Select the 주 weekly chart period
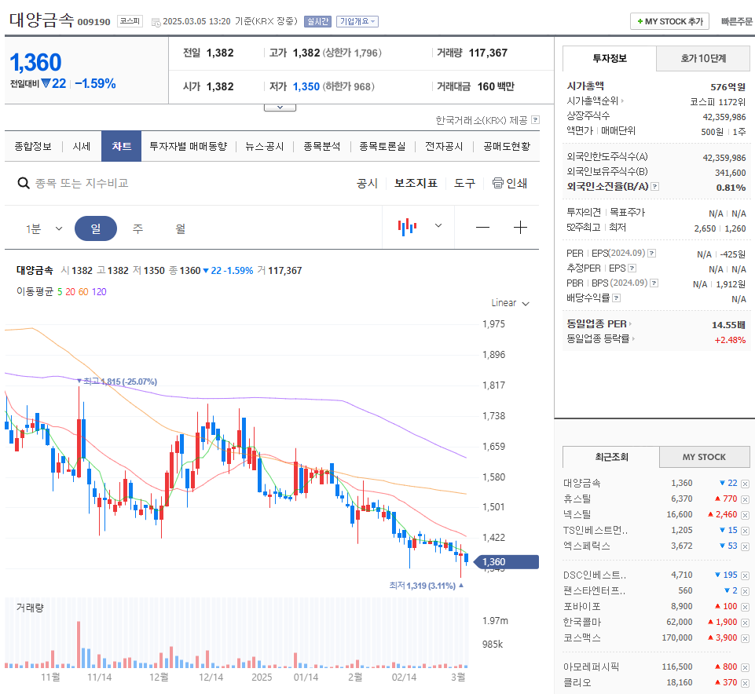The height and width of the screenshot is (694, 755). click(x=137, y=228)
